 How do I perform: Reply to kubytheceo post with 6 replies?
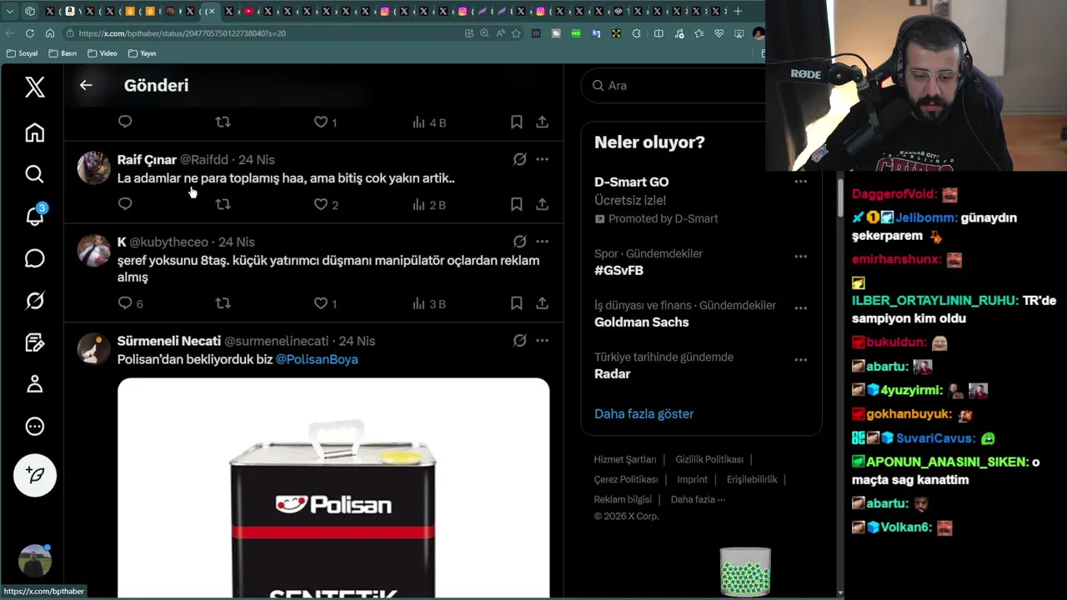pos(131,303)
